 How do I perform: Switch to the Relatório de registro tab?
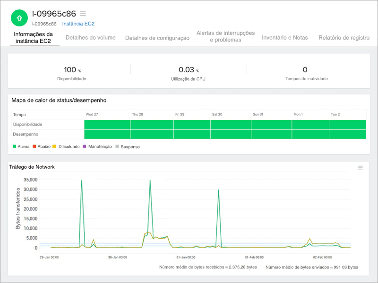pos(344,38)
